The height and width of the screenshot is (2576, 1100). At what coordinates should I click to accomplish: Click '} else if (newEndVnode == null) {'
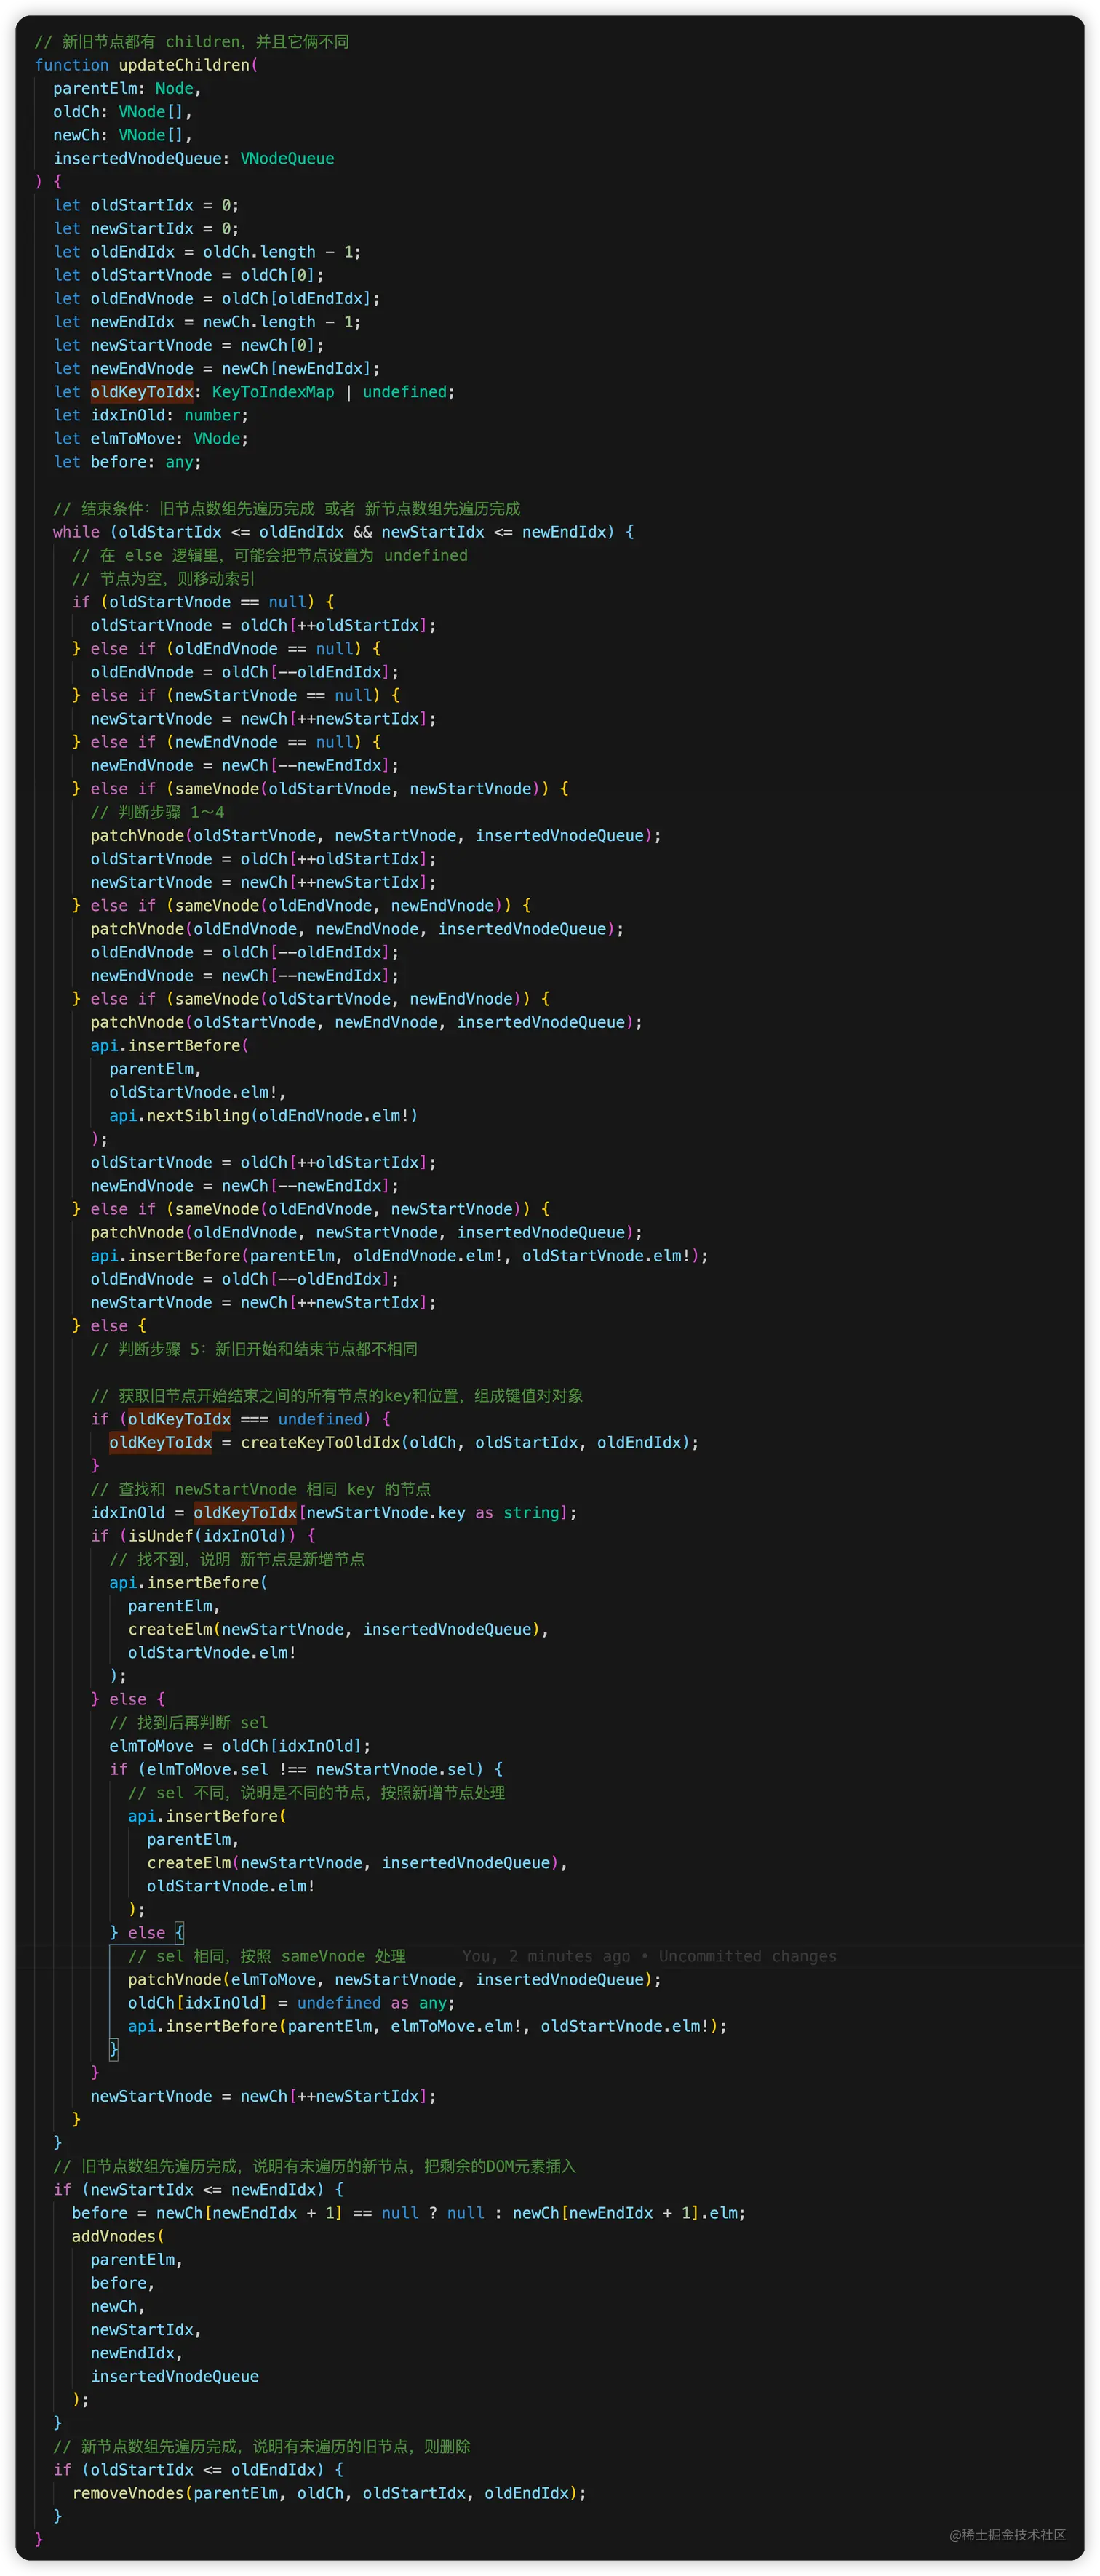[226, 742]
